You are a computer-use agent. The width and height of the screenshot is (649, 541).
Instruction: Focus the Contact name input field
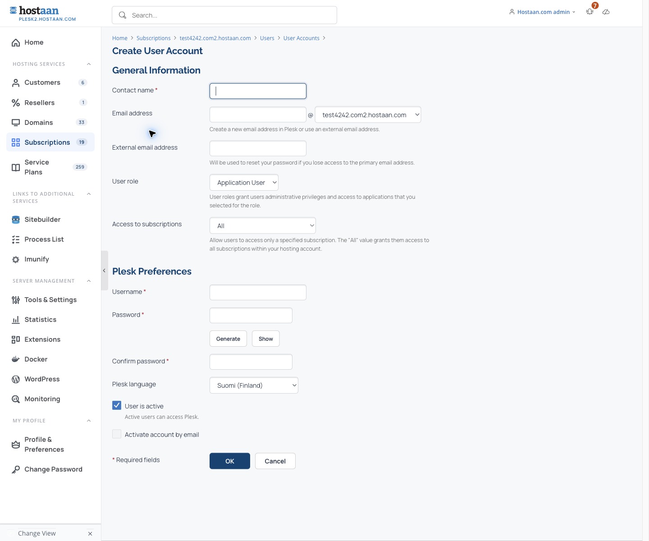pyautogui.click(x=258, y=91)
